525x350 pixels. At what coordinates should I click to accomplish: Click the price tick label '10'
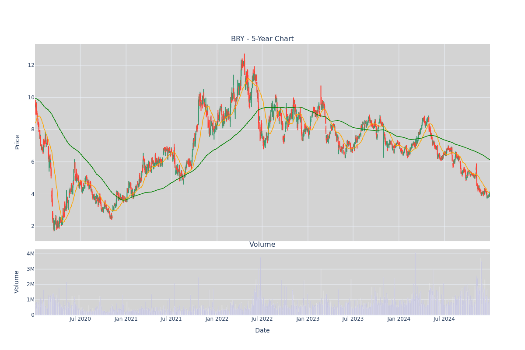(x=31, y=98)
